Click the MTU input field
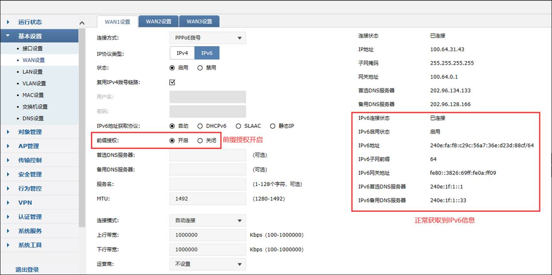This screenshot has height=275, width=552. point(207,199)
